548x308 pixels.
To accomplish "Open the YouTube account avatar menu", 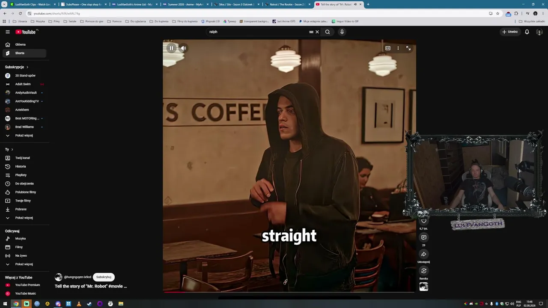I will point(539,32).
